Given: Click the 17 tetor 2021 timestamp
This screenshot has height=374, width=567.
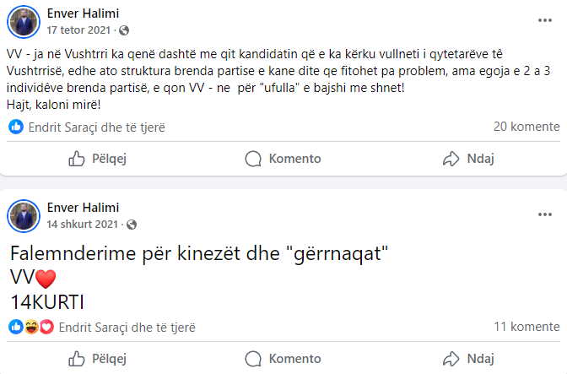Looking at the screenshot, I should [x=80, y=30].
